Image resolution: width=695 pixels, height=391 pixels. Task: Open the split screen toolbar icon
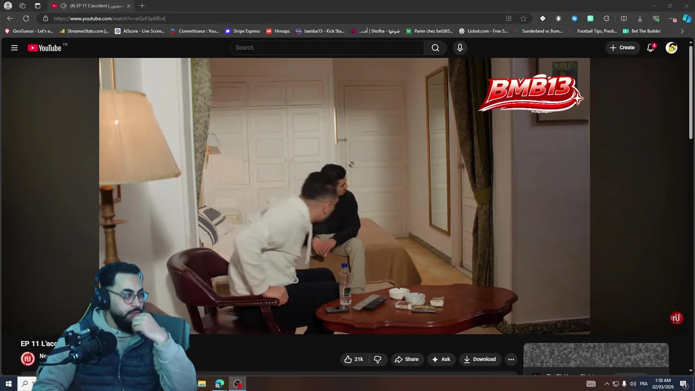(623, 18)
